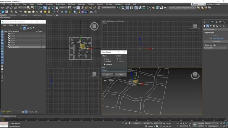
Task: Click the Name field in Clone Options
Action: click(114, 70)
